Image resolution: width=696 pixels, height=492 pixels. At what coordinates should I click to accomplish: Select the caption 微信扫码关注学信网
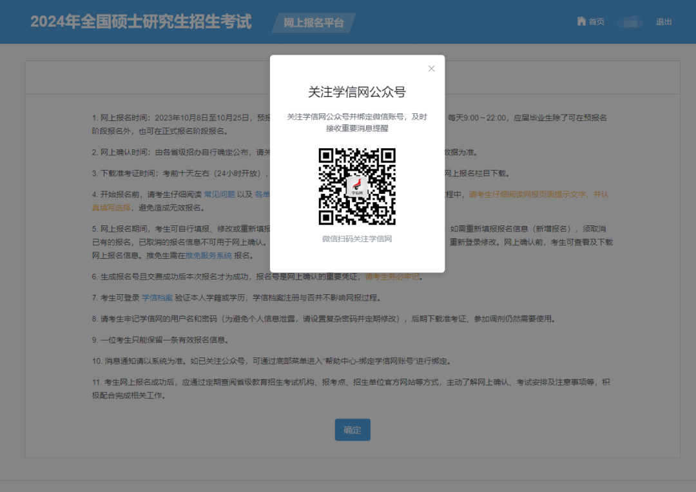pyautogui.click(x=357, y=239)
